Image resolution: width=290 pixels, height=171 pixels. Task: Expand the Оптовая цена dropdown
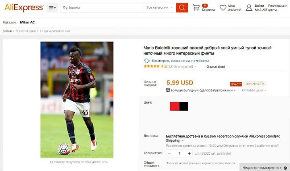pyautogui.click(x=254, y=90)
